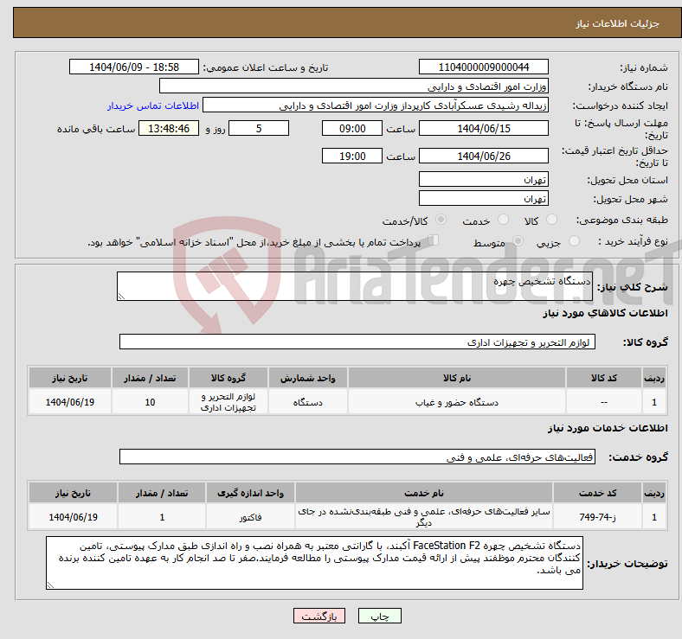Toggle the اسناد خزانه اسلامی payment checkbox
This screenshot has width=682, height=639.
coord(434,240)
